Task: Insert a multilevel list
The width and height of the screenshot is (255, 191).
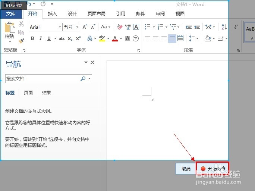Action: tap(173, 27)
